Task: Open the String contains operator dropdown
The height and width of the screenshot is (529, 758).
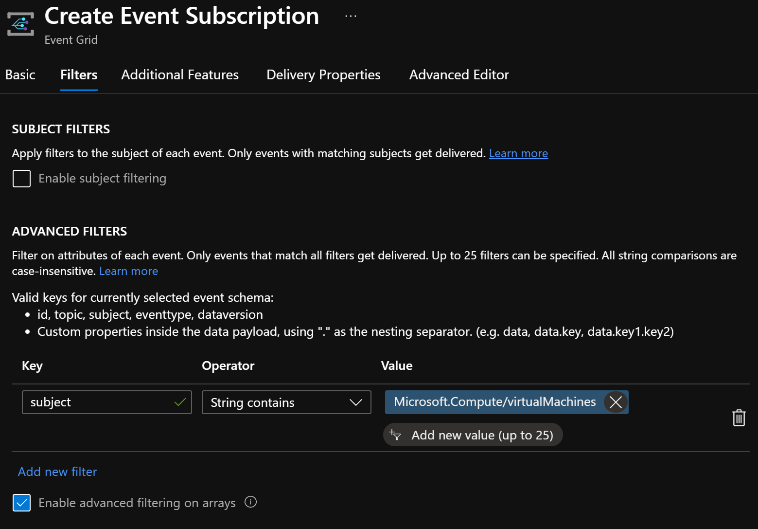Action: point(286,402)
